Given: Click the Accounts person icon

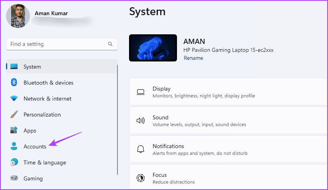Looking at the screenshot, I should point(14,146).
